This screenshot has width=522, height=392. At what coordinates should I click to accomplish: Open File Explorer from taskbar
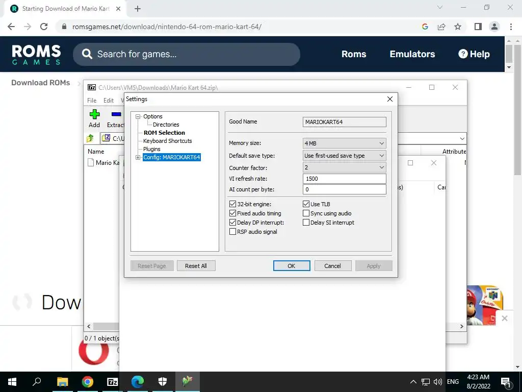pos(62,382)
